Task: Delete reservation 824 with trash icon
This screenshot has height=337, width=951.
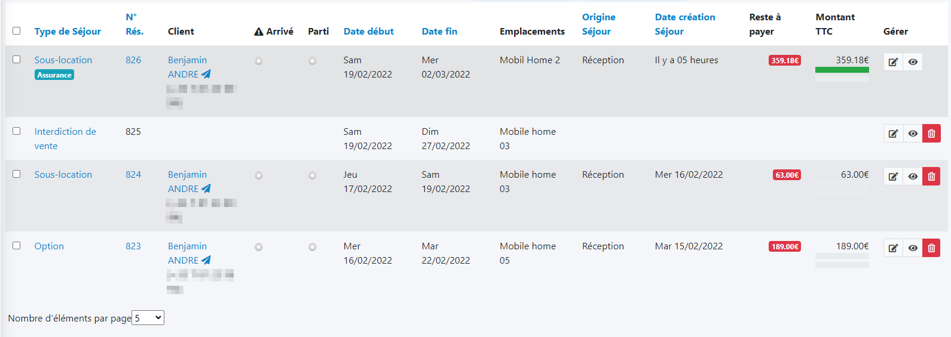Action: pyautogui.click(x=931, y=177)
